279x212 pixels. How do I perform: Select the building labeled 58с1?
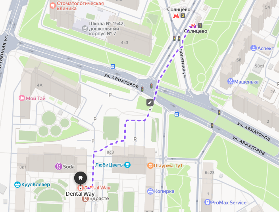[260, 66]
